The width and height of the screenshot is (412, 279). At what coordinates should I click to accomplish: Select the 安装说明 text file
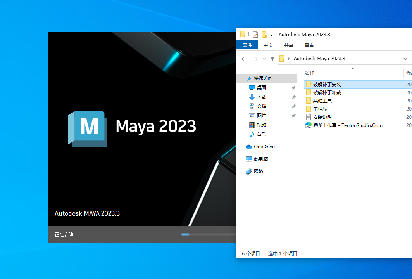[322, 117]
